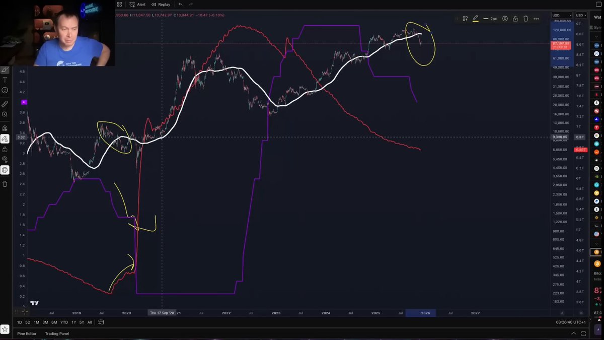The height and width of the screenshot is (340, 604).
Task: Click Remove Objects trash icon in sidebar
Action: click(5, 184)
